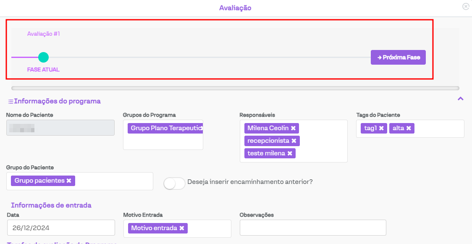Delete tag1 from Tags do Paciente

click(381, 128)
